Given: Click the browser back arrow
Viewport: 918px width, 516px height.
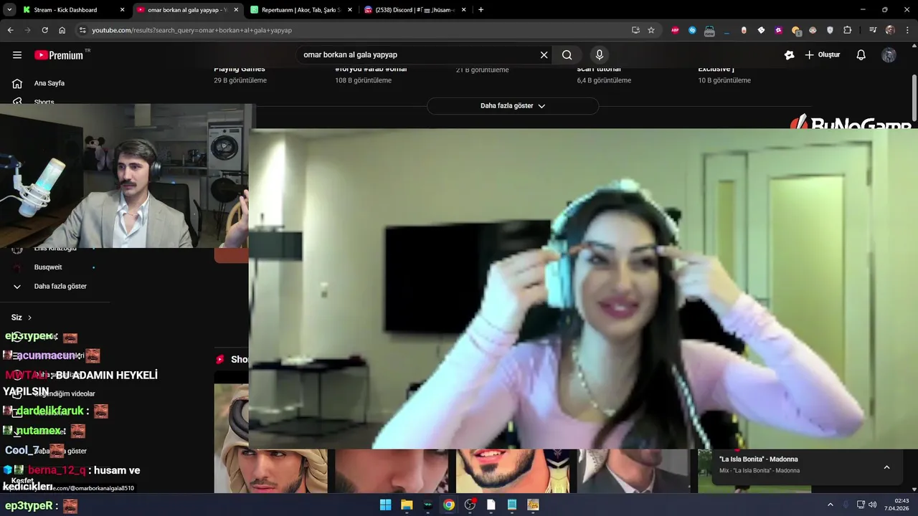Looking at the screenshot, I should coord(10,30).
